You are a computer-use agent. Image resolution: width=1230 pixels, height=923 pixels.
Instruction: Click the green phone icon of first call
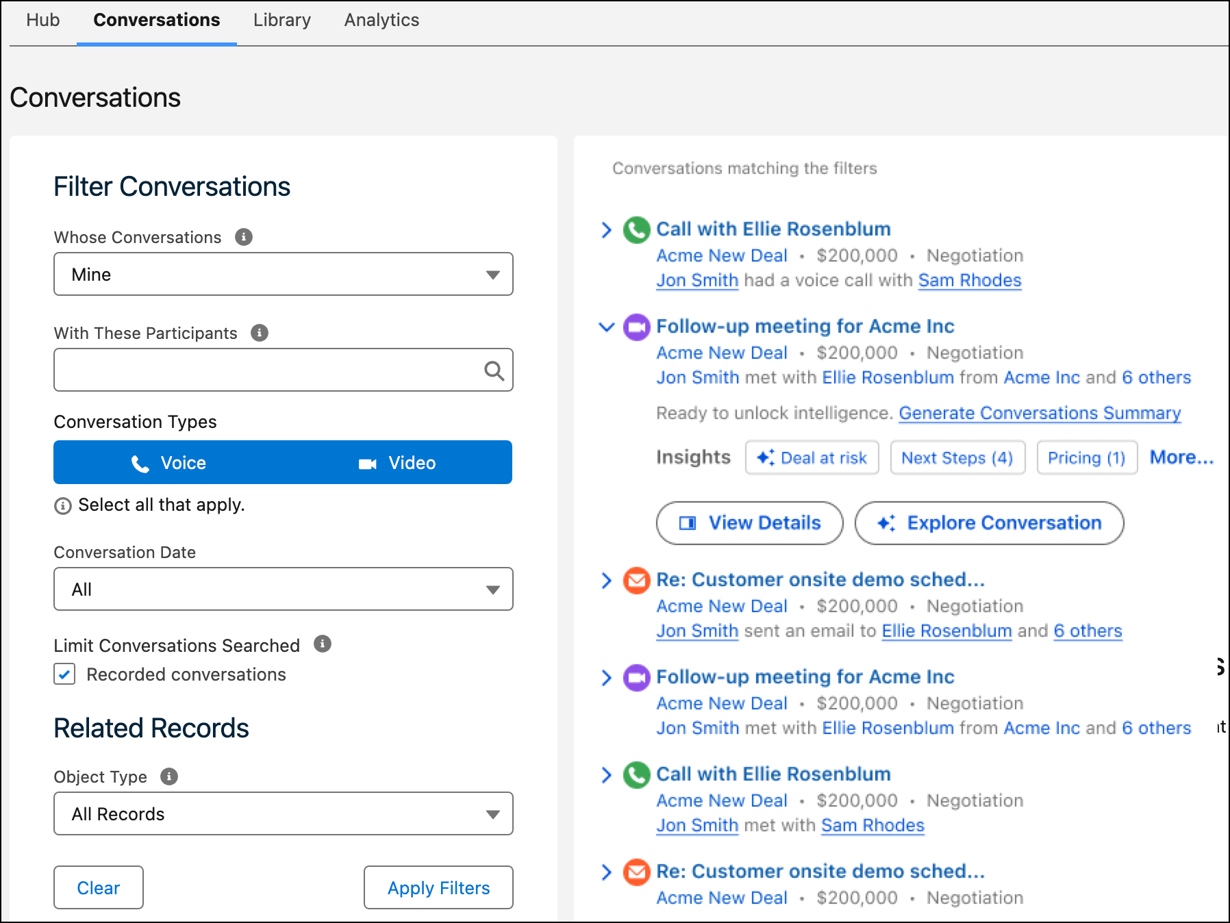pyautogui.click(x=636, y=229)
